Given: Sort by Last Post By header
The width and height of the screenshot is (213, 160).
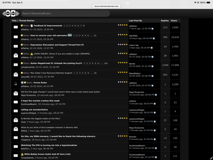Looking at the screenshot, I should (x=135, y=21).
